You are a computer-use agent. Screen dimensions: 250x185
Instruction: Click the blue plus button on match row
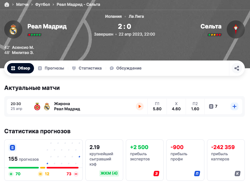[x=234, y=106]
